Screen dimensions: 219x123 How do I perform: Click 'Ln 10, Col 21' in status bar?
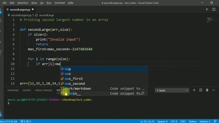coord(147,121)
